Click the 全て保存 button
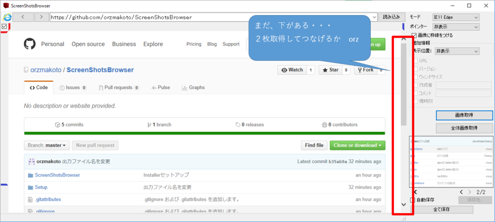The image size is (495, 222). pos(442,209)
